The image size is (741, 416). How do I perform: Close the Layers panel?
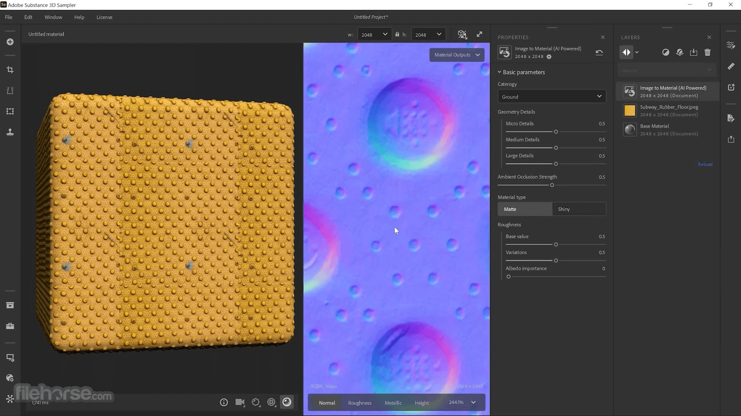pos(709,37)
